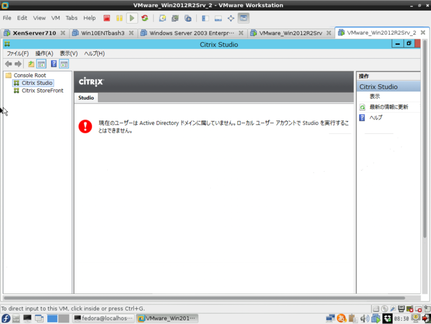Click the VM hard disk status icon

pos(376,309)
